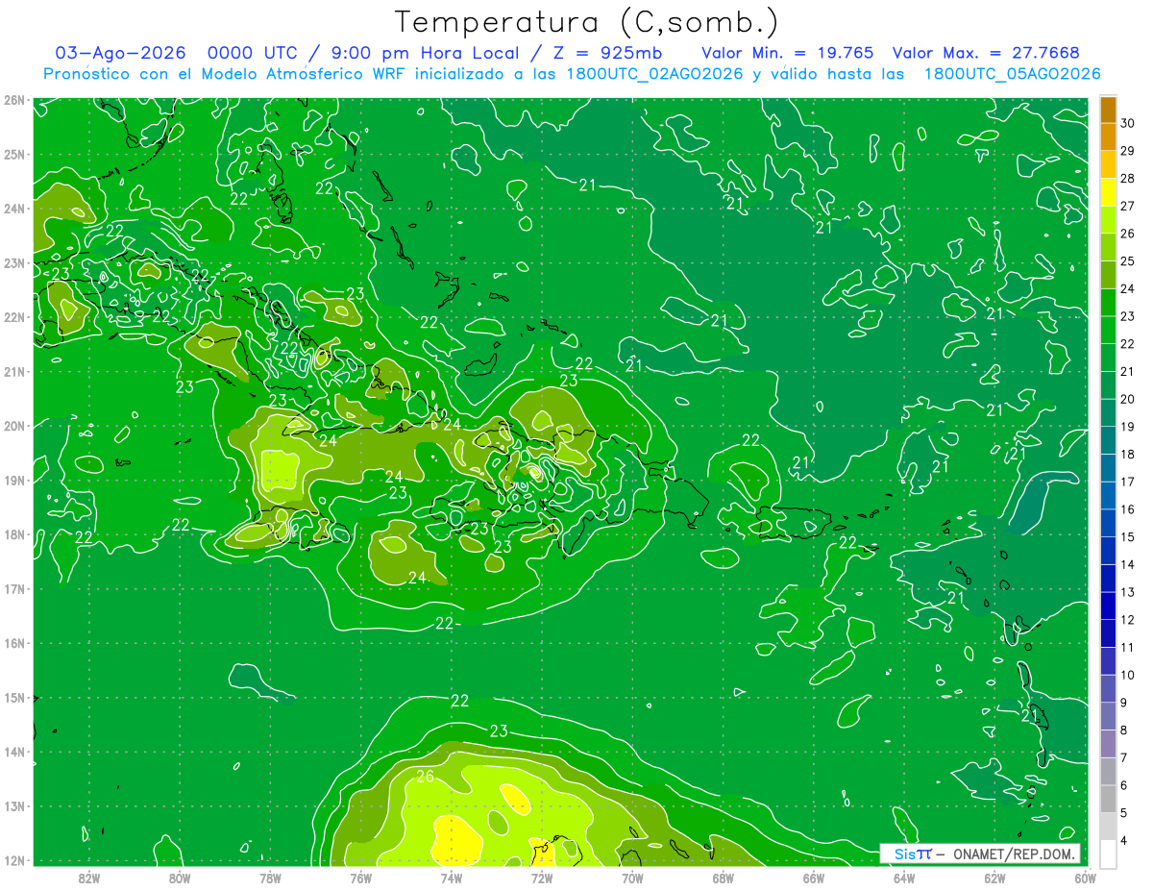1153x891 pixels.
Task: Click the white swatch at the bottom of the legend
Action: (x=1108, y=853)
